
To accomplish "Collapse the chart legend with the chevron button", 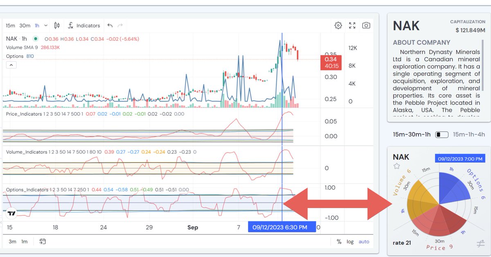I will [x=11, y=65].
